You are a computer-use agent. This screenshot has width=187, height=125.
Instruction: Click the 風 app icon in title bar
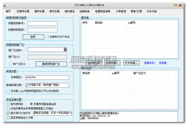(x=5, y=6)
